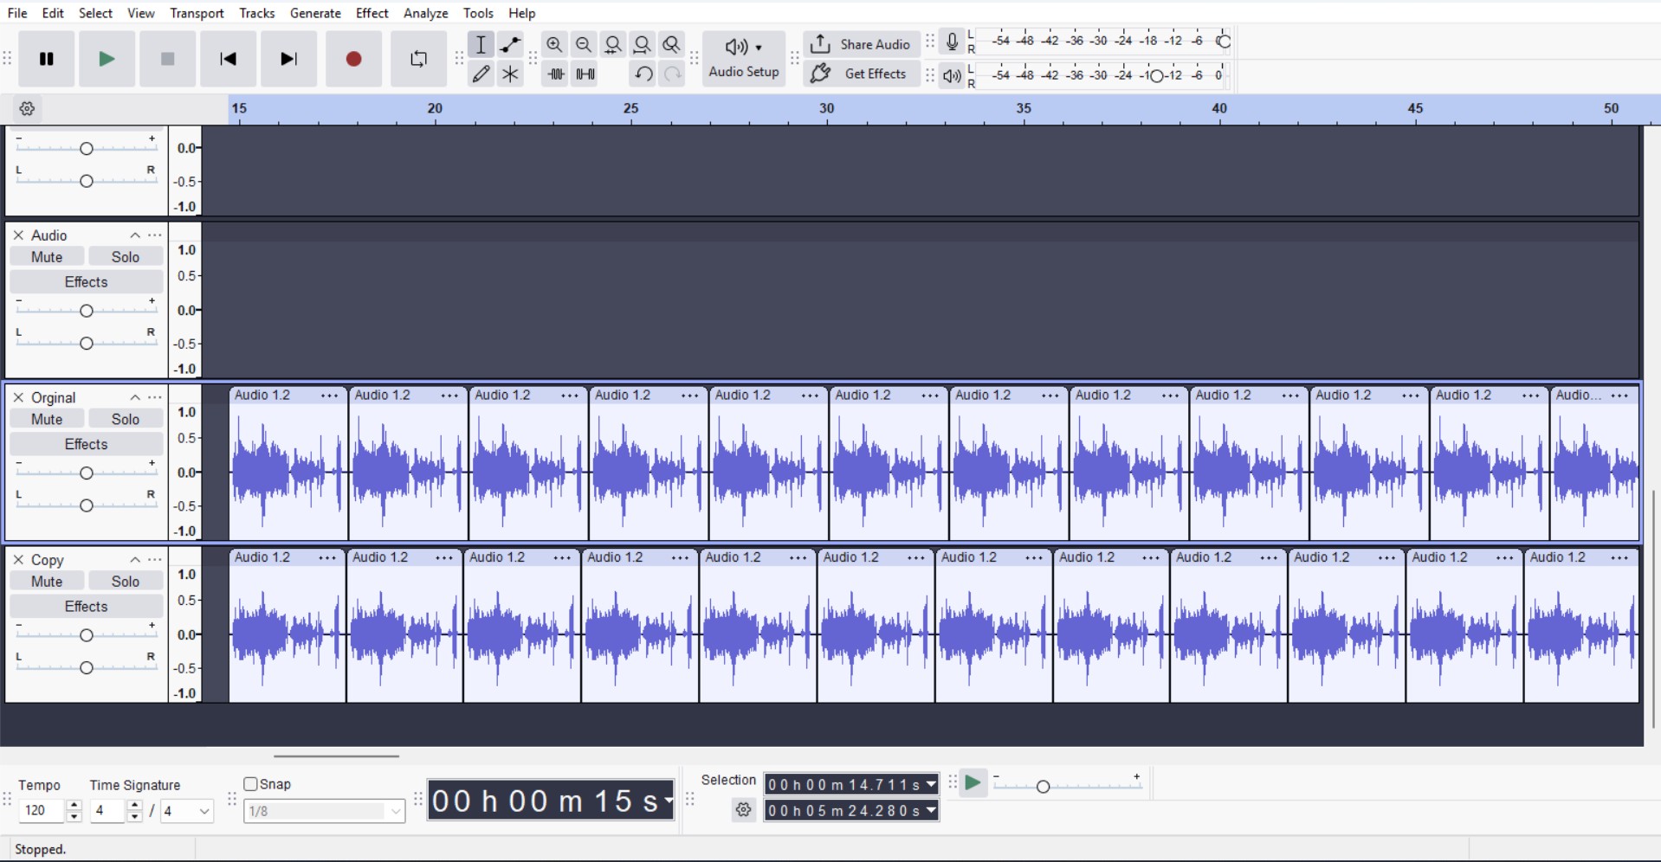
Task: Select the Envelope tool
Action: (x=510, y=44)
